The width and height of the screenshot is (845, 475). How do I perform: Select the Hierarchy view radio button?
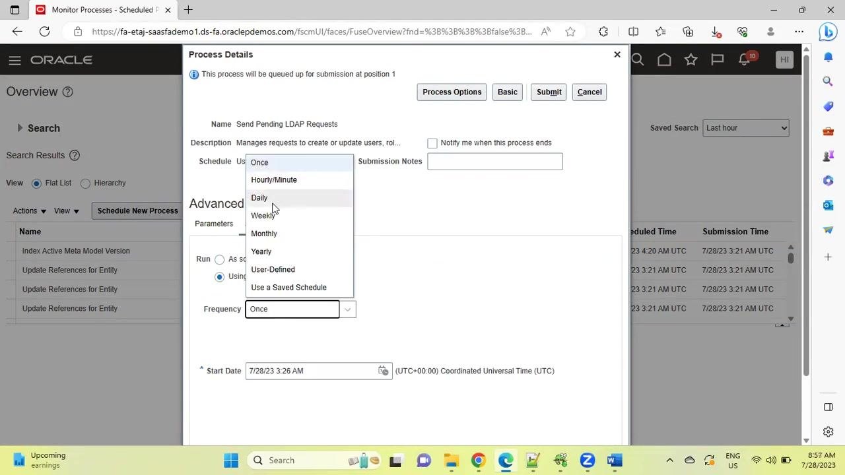(85, 183)
